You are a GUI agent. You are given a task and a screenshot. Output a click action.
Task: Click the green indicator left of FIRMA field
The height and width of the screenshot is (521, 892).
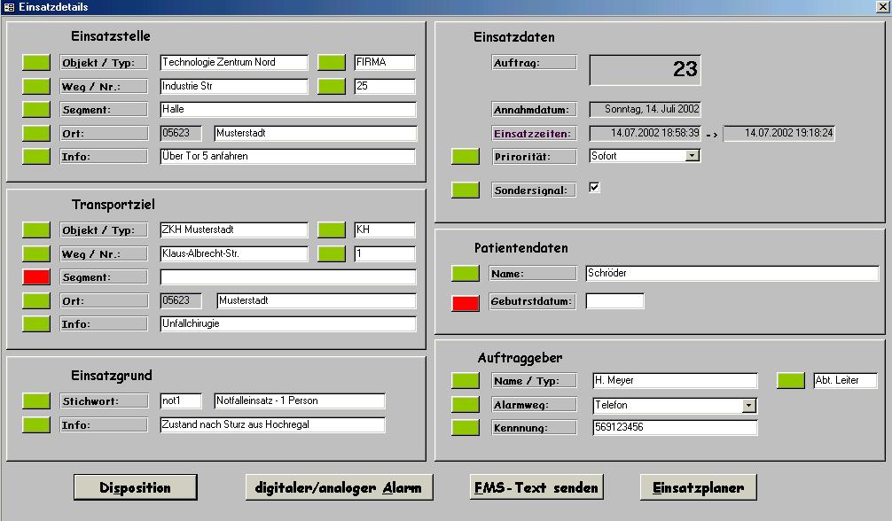tap(332, 62)
